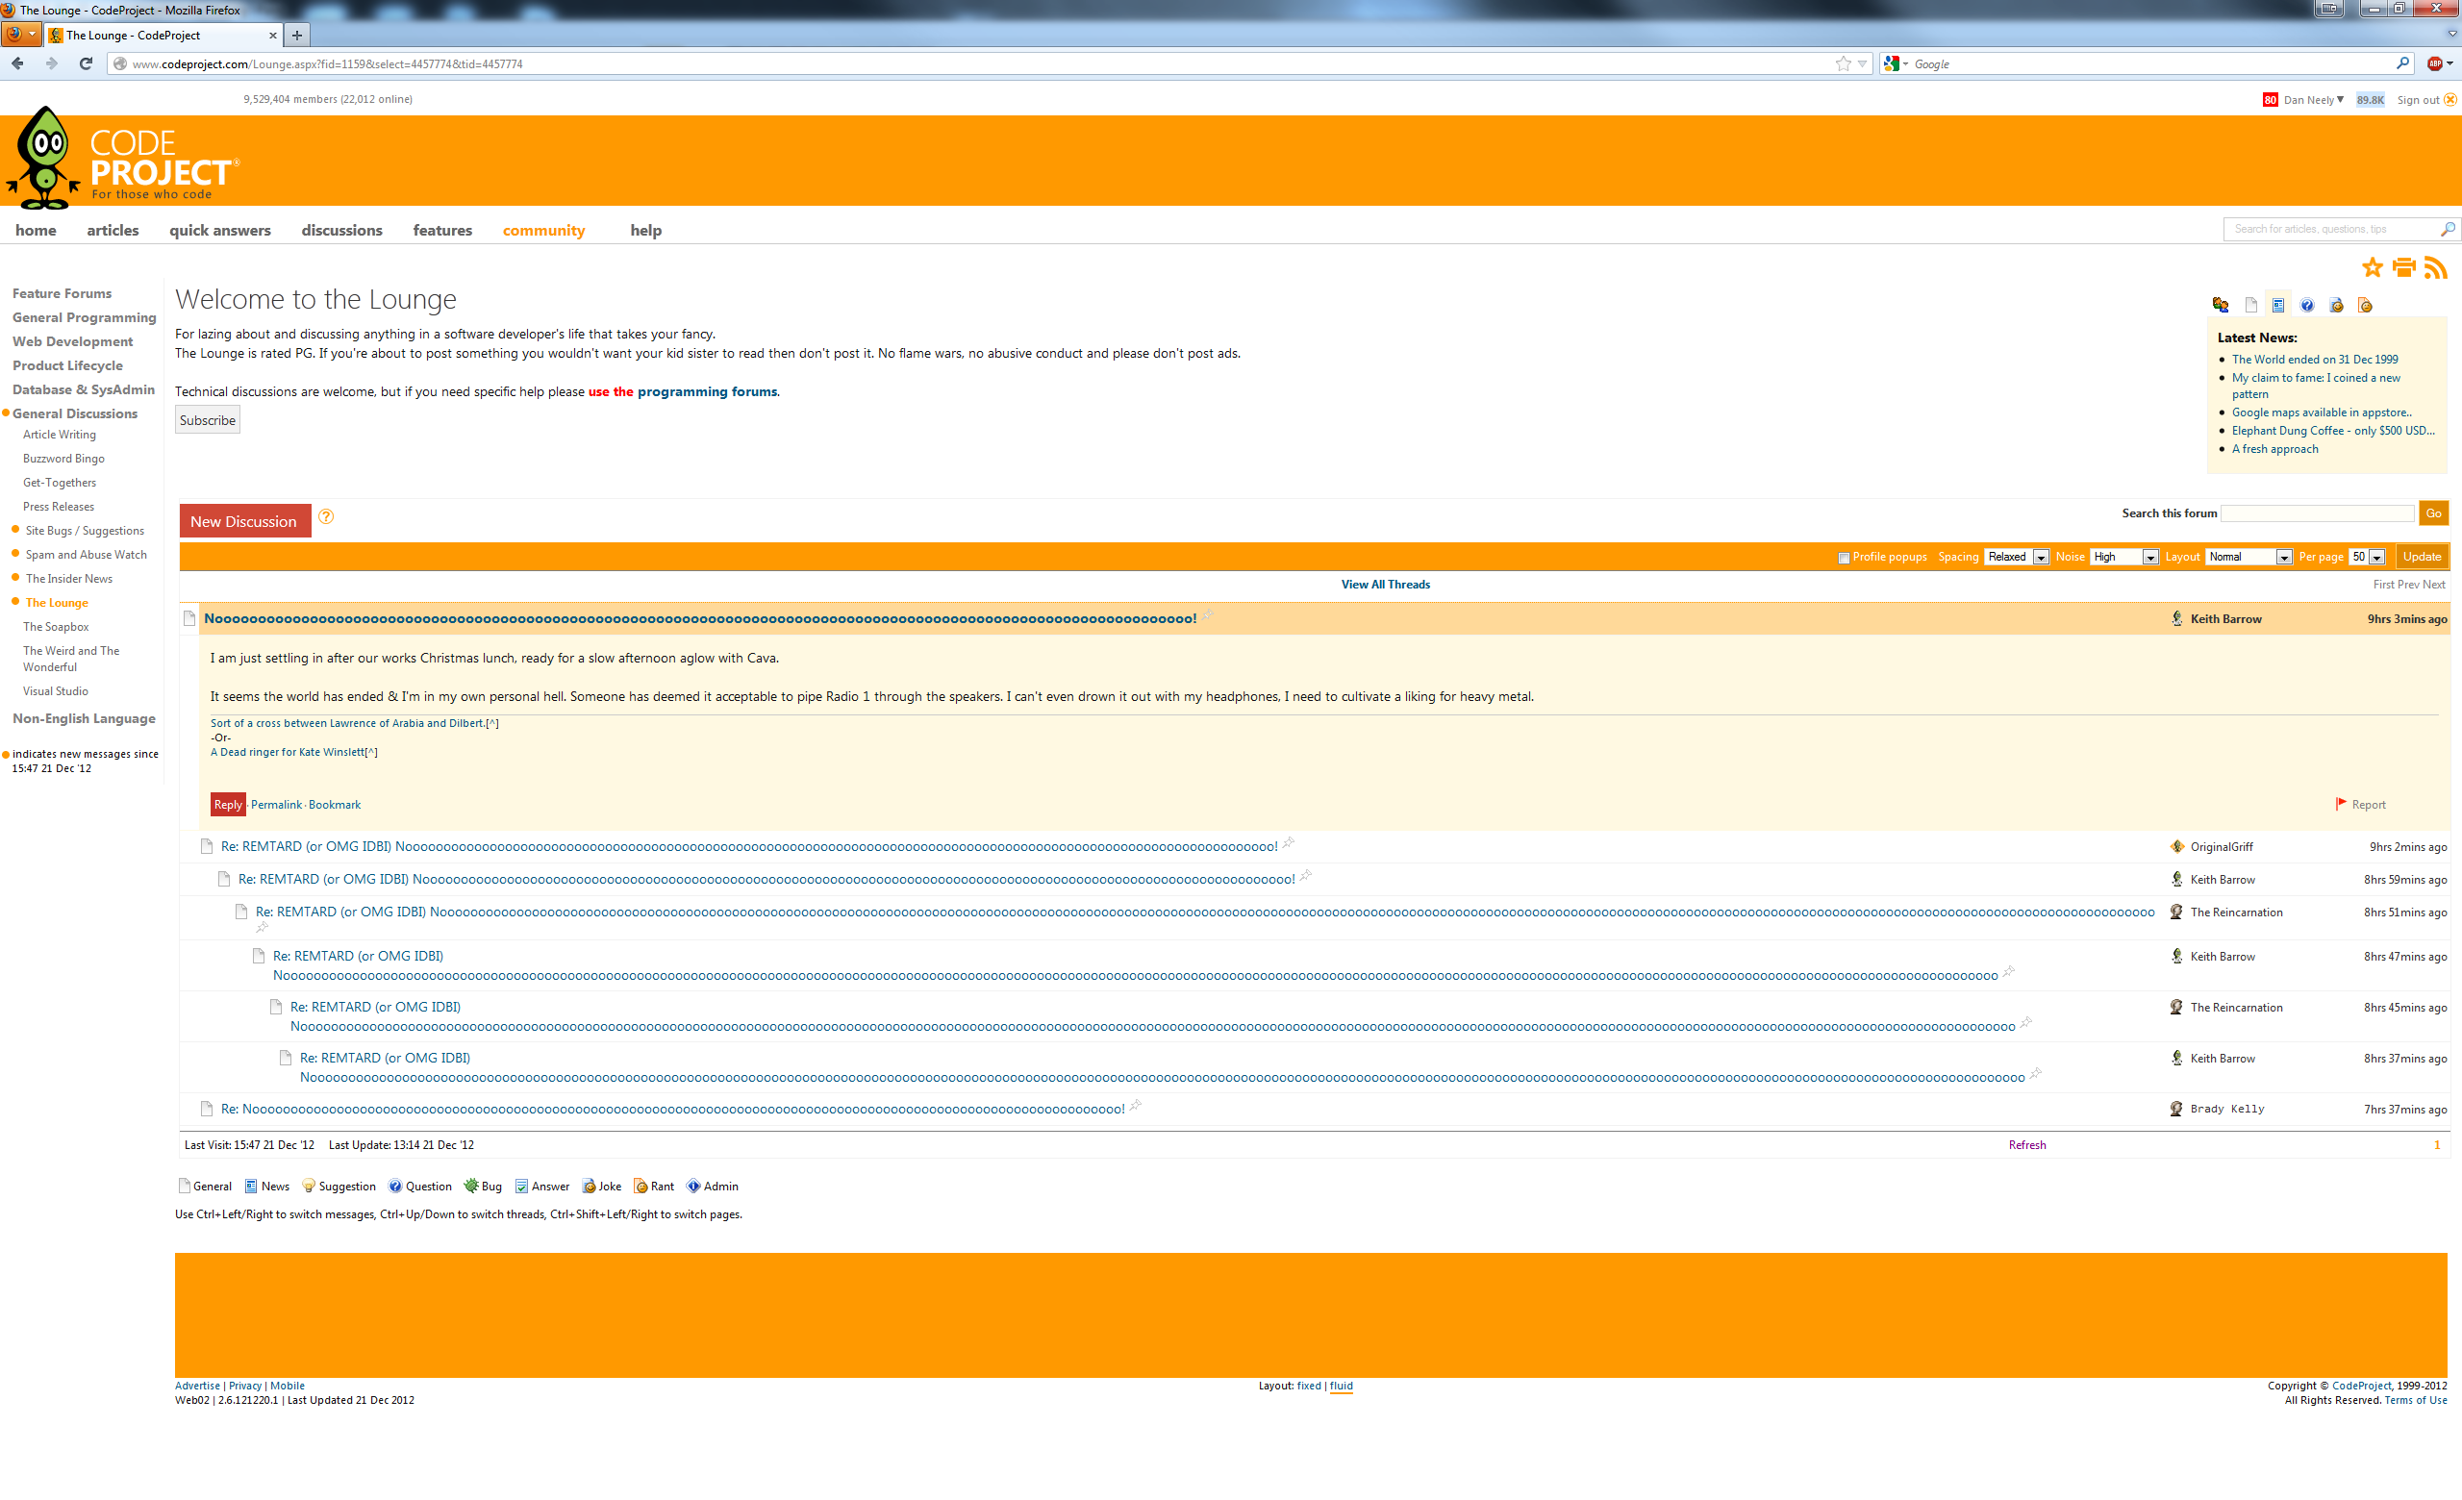The image size is (2462, 1500).
Task: Open the quick answers menu
Action: (220, 231)
